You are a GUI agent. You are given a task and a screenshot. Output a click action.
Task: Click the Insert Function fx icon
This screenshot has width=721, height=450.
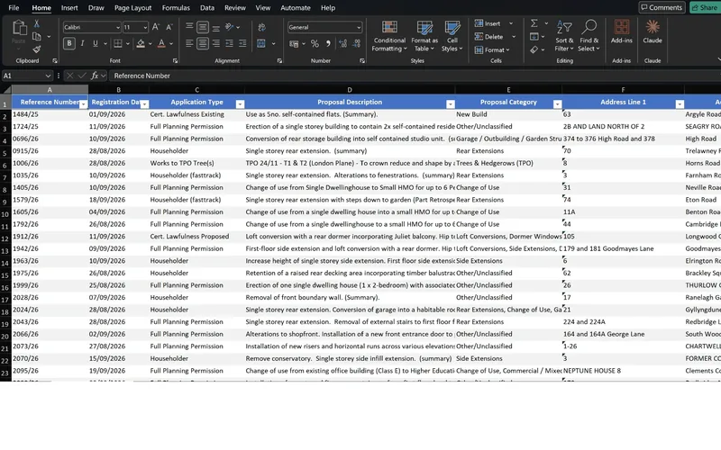95,76
